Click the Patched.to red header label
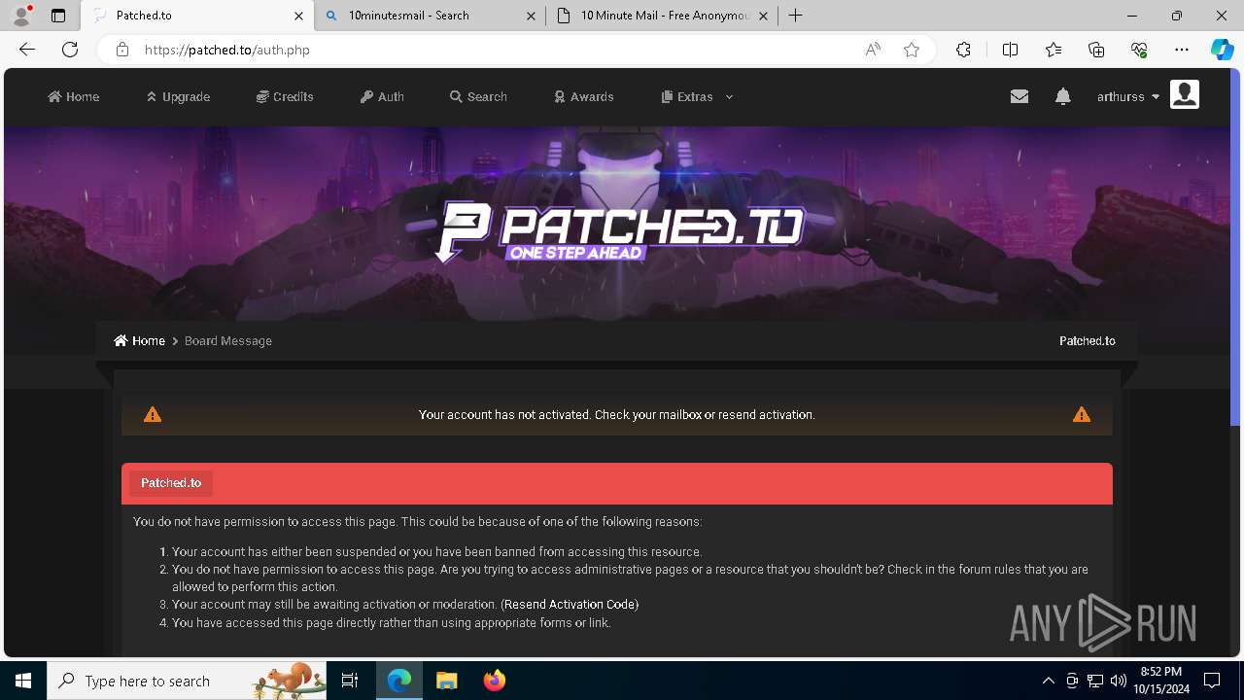Viewport: 1244px width, 700px height. click(171, 483)
